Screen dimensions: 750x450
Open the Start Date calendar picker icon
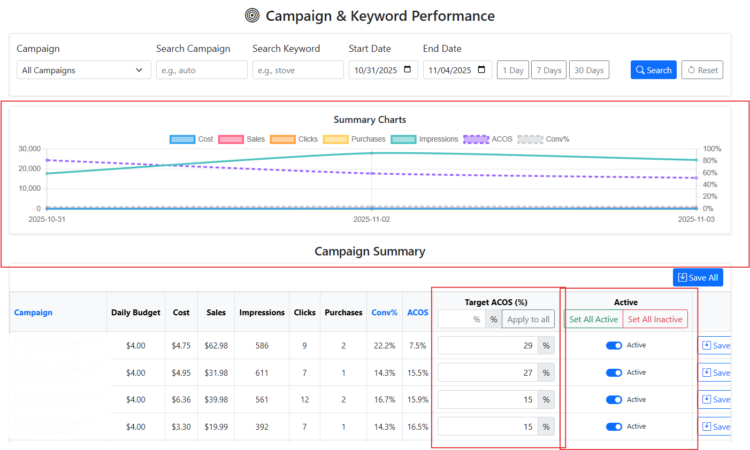pos(408,69)
